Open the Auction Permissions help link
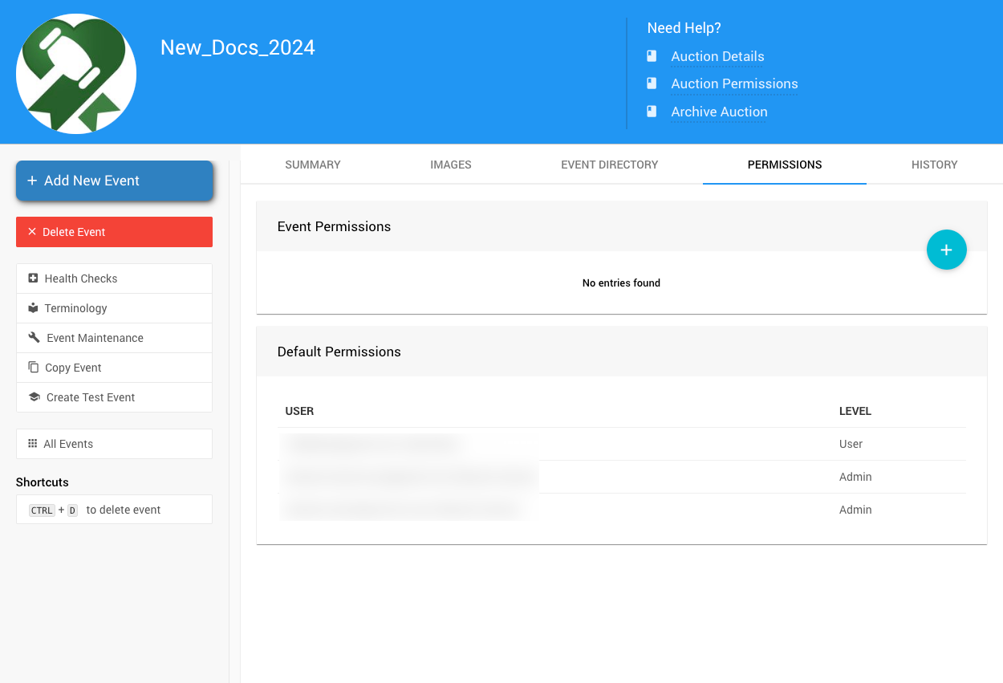1003x683 pixels. 734,84
